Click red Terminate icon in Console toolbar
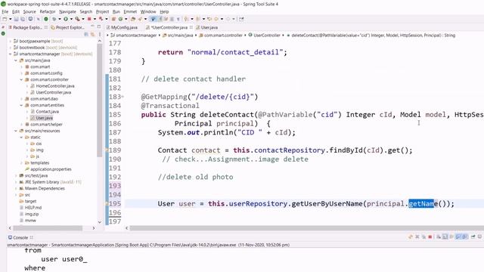Viewport: 484px width, 272px height. point(430,236)
